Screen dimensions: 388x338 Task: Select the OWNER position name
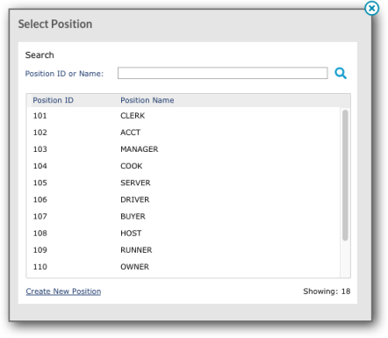pos(135,267)
